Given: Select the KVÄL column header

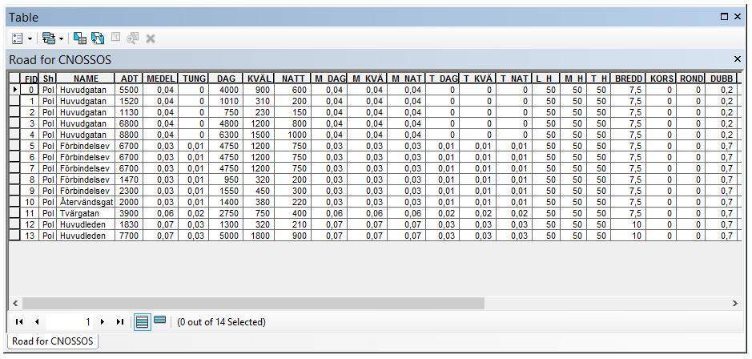Looking at the screenshot, I should [x=259, y=79].
